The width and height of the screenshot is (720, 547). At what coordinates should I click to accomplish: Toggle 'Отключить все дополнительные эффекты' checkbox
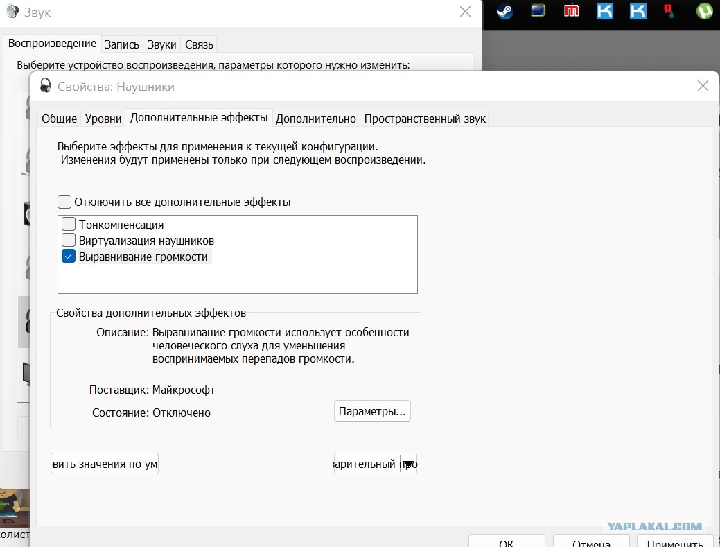click(x=64, y=202)
